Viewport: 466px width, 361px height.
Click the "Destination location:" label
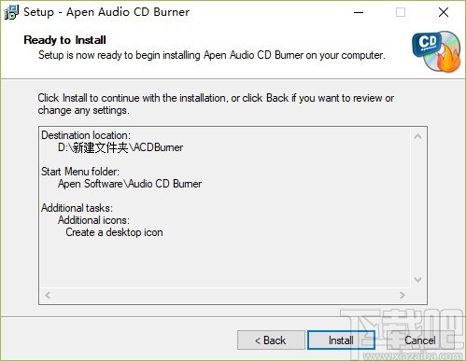click(86, 135)
